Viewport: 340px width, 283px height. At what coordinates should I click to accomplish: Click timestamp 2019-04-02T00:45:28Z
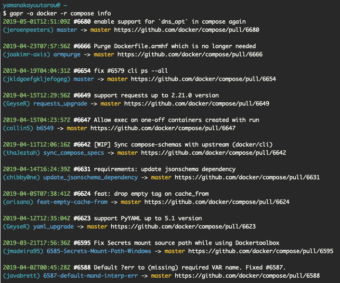(x=37, y=268)
